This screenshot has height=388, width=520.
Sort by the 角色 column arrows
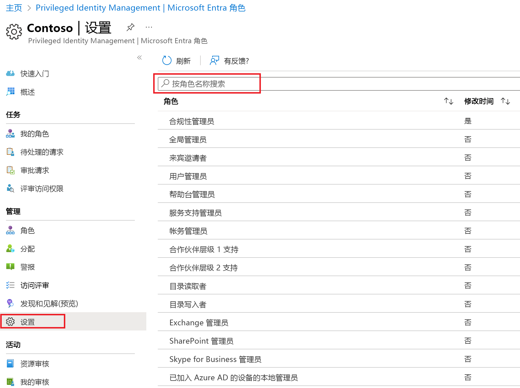(449, 101)
